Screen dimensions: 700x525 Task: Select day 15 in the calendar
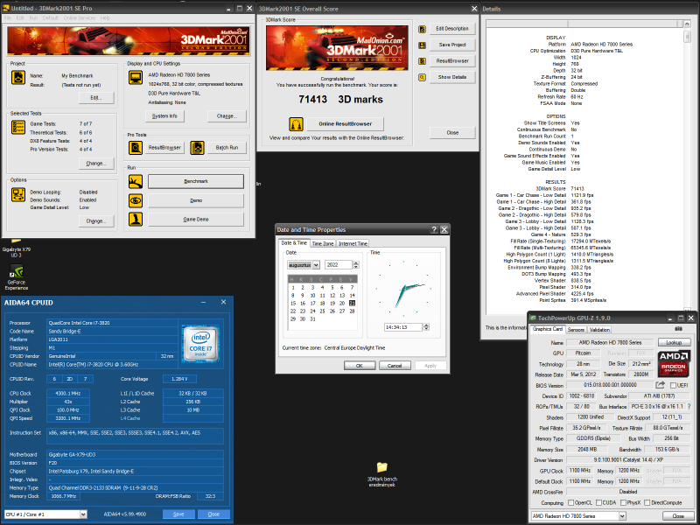coord(293,303)
